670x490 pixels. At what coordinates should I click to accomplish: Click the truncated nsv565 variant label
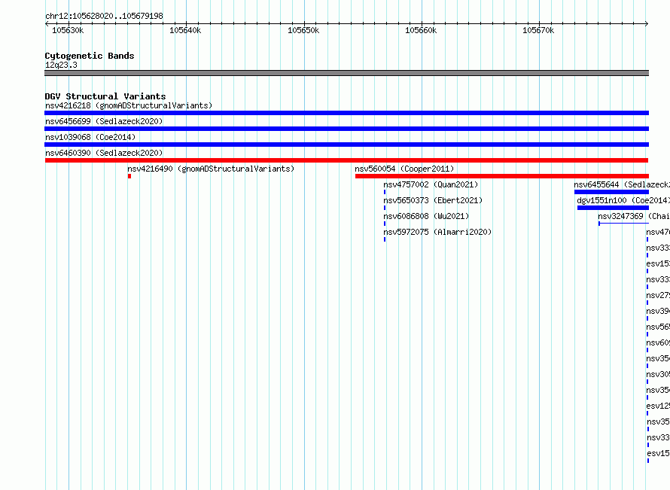pos(658,327)
